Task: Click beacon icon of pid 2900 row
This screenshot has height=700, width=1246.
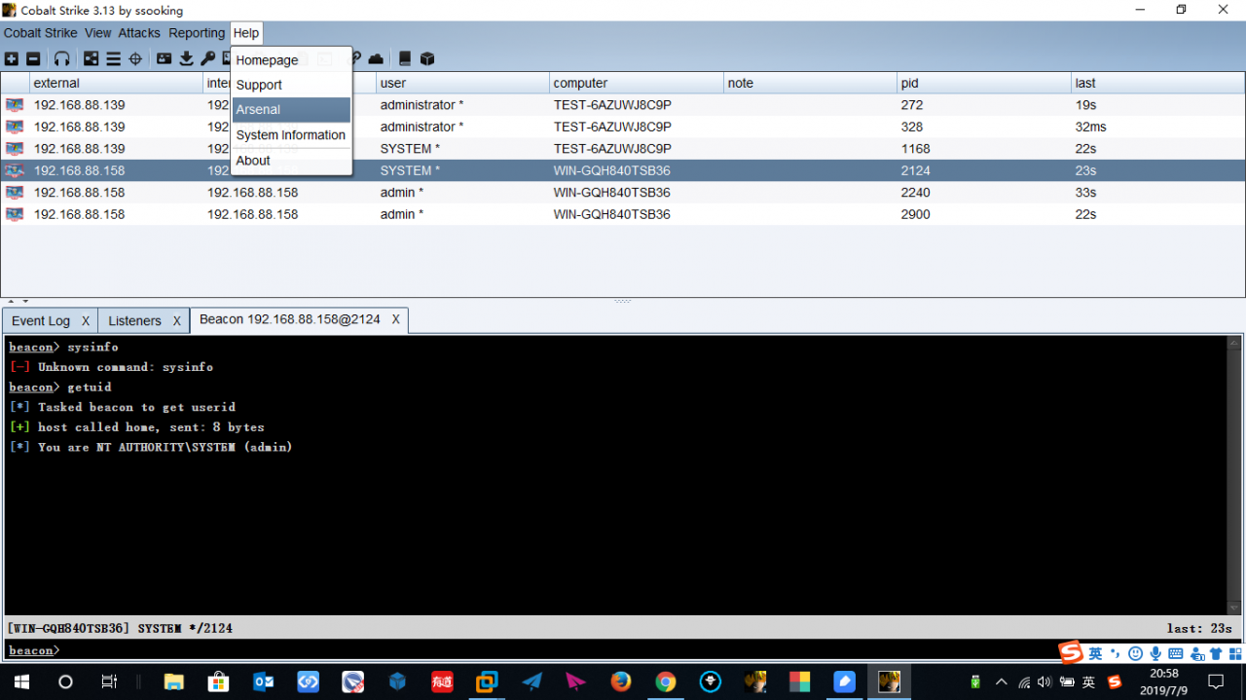Action: [15, 214]
